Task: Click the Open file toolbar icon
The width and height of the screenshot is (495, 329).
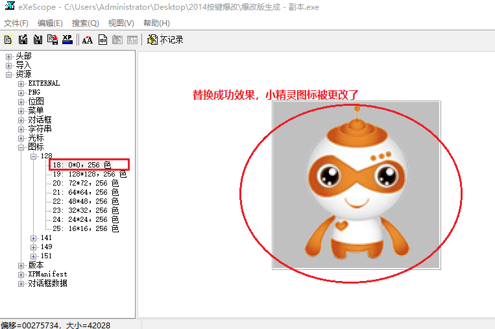Action: click(8, 40)
